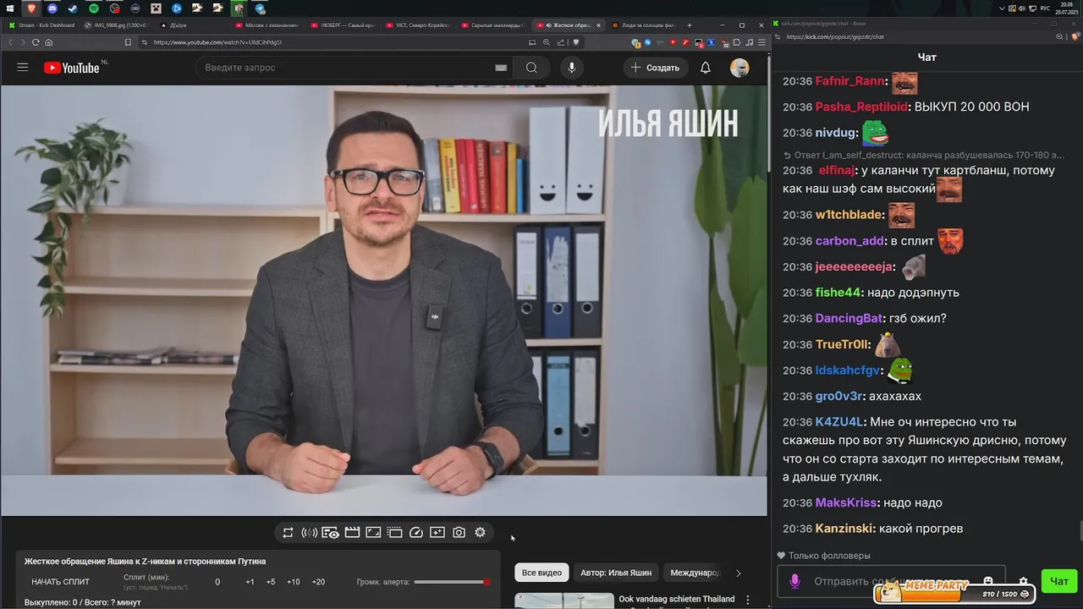Open Spotify from the taskbar
Viewport: 1083px width, 609px height.
[x=93, y=8]
